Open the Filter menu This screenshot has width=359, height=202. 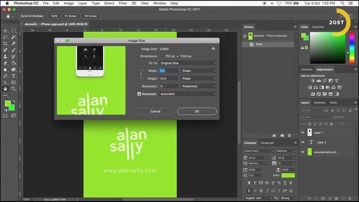123,3
